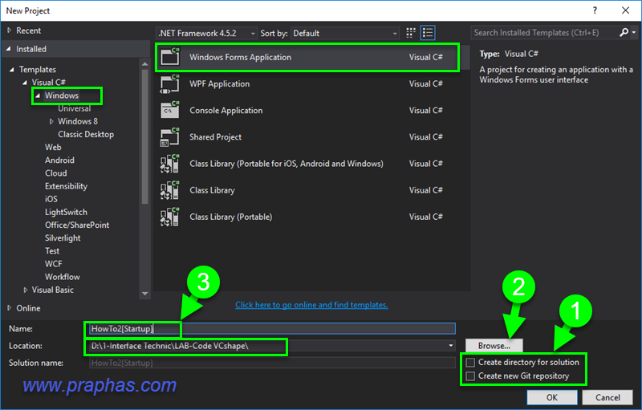Select iOS template category
The height and width of the screenshot is (410, 642).
click(x=51, y=199)
